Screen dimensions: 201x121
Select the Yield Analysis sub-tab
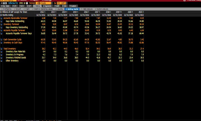pyautogui.click(x=87, y=9)
